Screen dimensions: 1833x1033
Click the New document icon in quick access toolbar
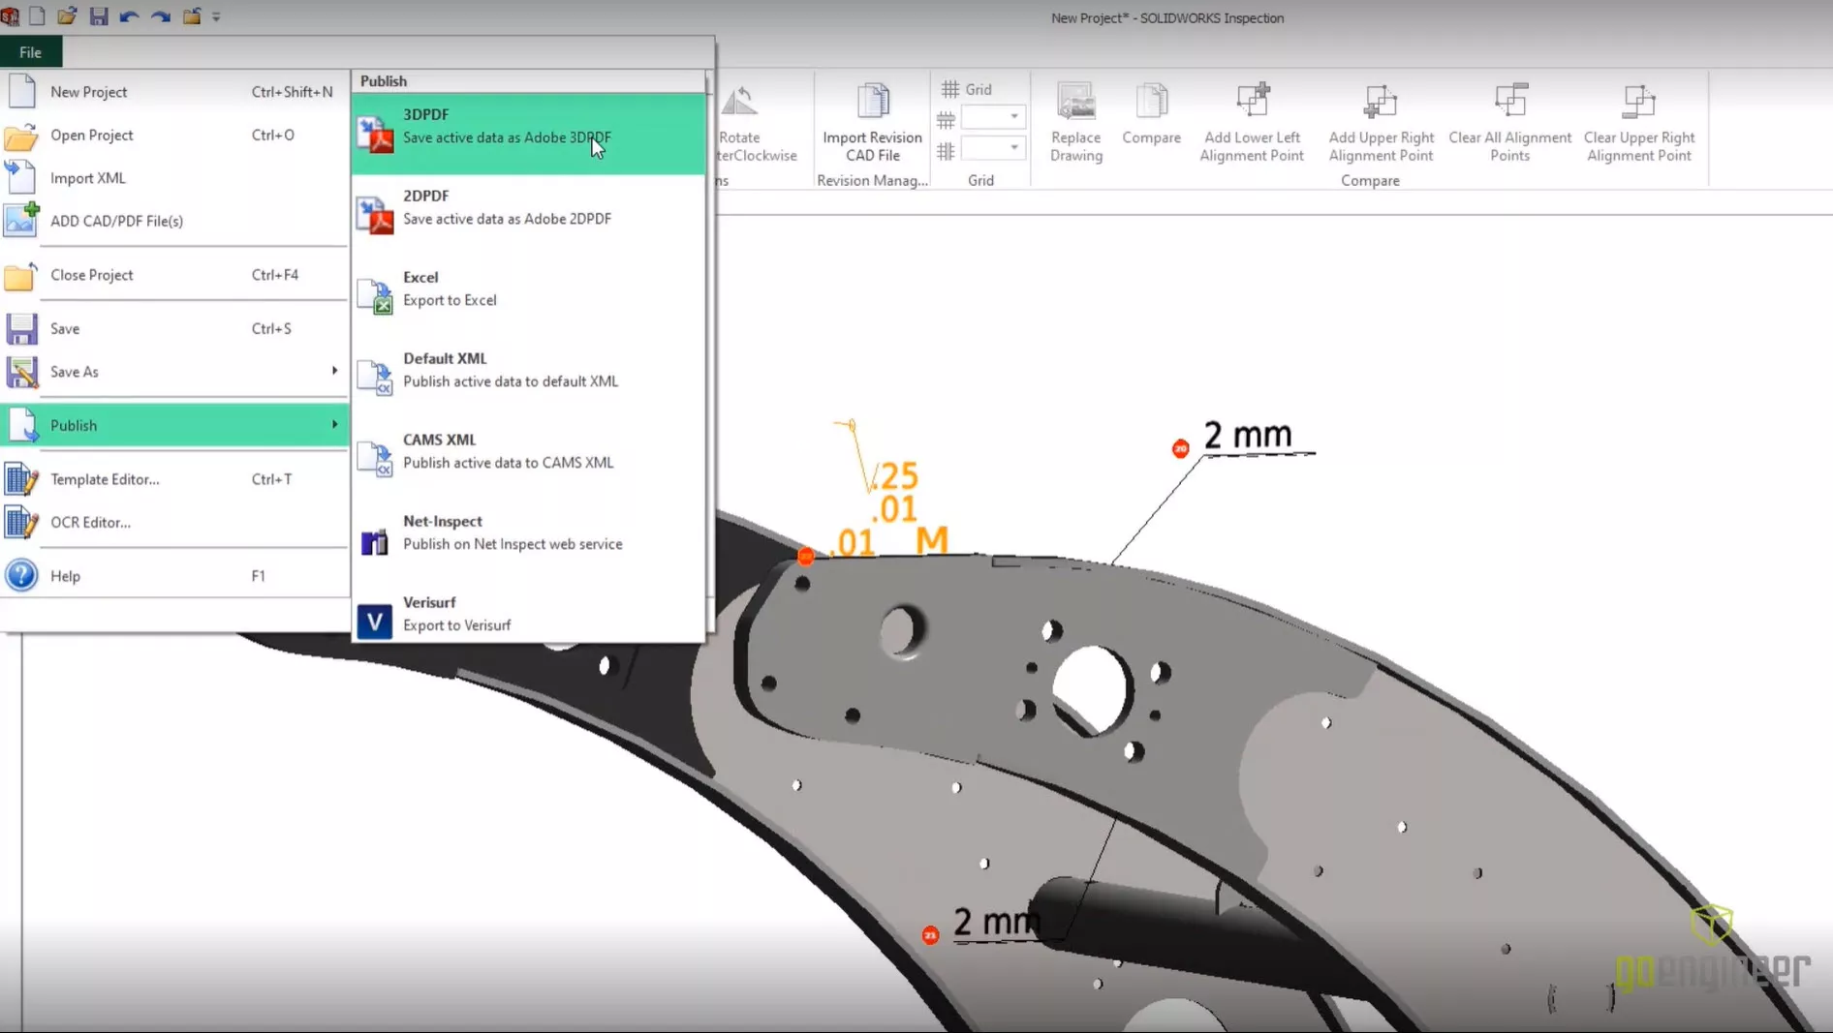[37, 15]
